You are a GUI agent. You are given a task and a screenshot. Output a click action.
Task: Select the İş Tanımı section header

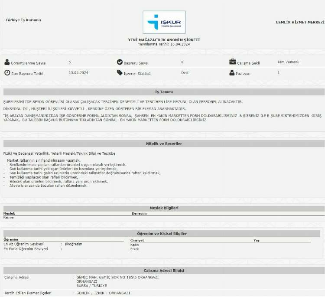pyautogui.click(x=164, y=92)
